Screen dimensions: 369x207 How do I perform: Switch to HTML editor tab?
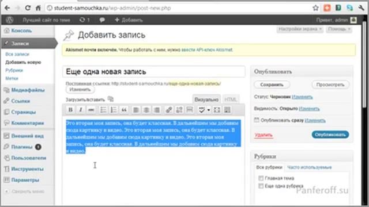point(231,99)
